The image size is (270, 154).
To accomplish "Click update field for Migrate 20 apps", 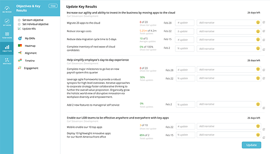I will (184, 23).
